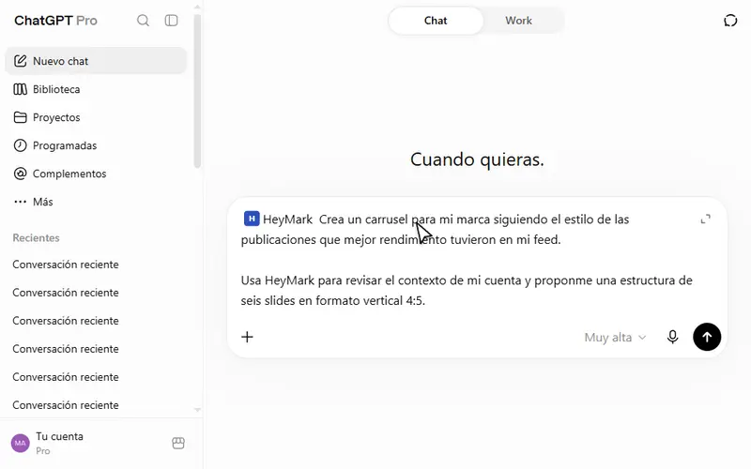Click the Programadas clock icon
751x469 pixels.
coord(20,145)
